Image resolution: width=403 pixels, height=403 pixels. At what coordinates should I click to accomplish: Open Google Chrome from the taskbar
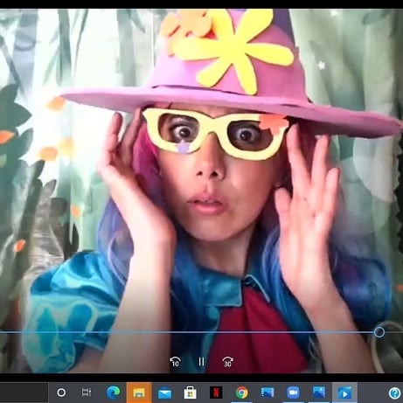point(241,393)
